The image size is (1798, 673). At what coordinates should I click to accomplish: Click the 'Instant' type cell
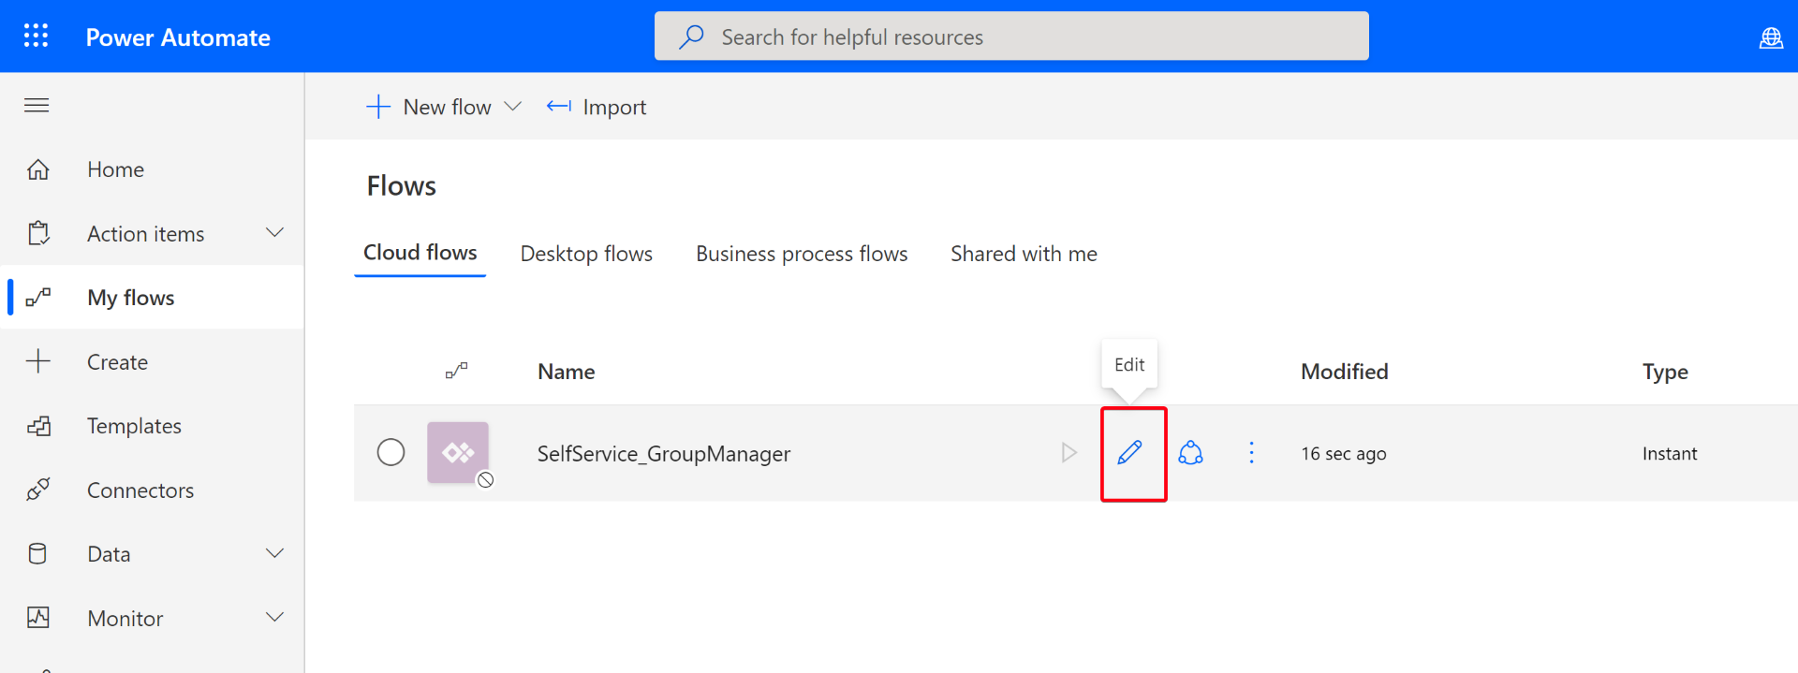[1669, 454]
